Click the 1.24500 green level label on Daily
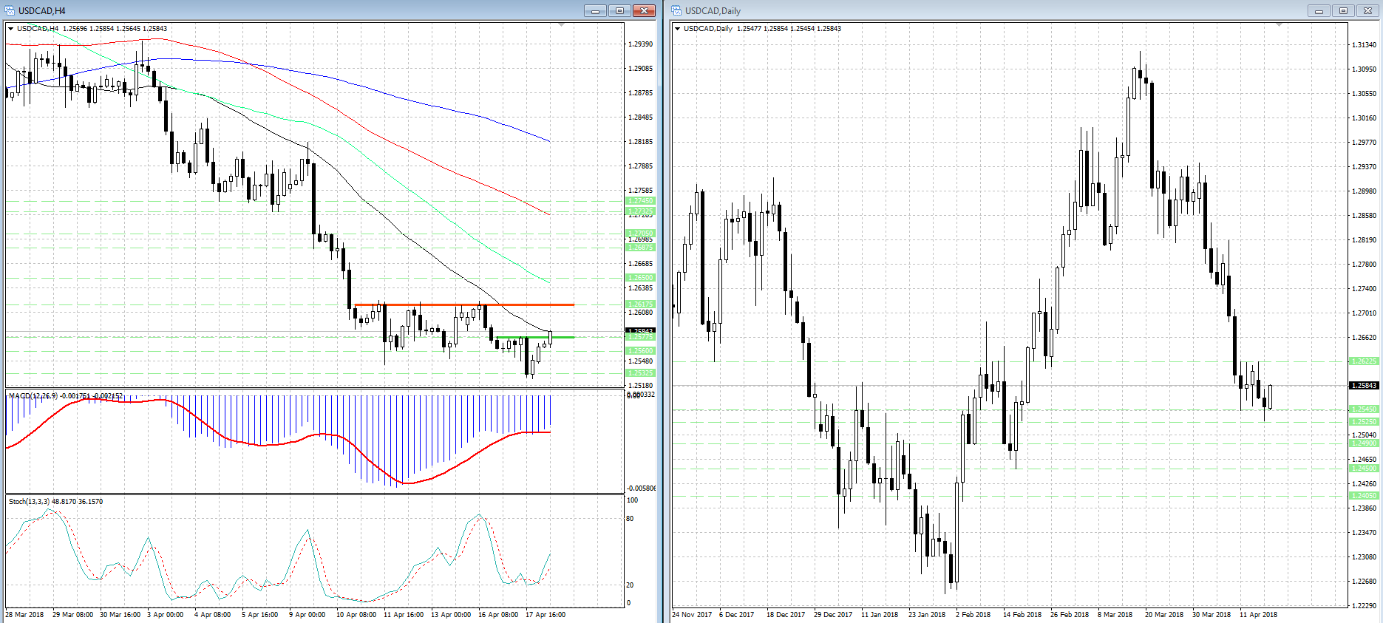 1364,469
